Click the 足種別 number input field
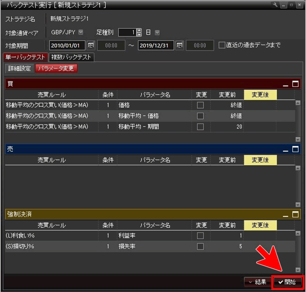Screen dimensions: 306x292 (x=127, y=32)
